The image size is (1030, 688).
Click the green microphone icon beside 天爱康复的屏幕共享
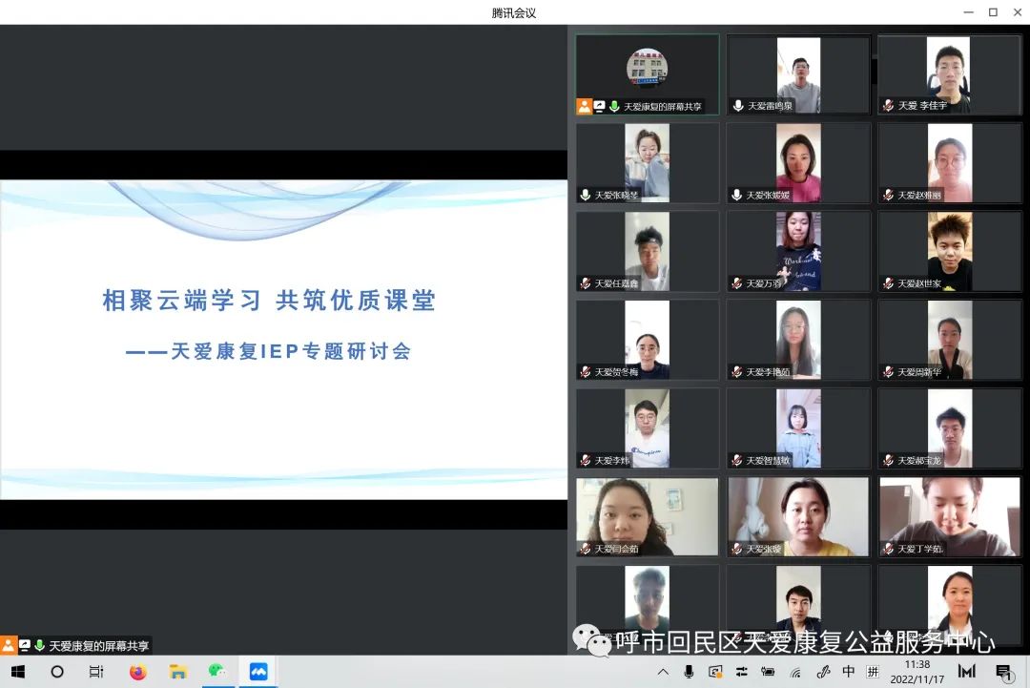point(614,106)
